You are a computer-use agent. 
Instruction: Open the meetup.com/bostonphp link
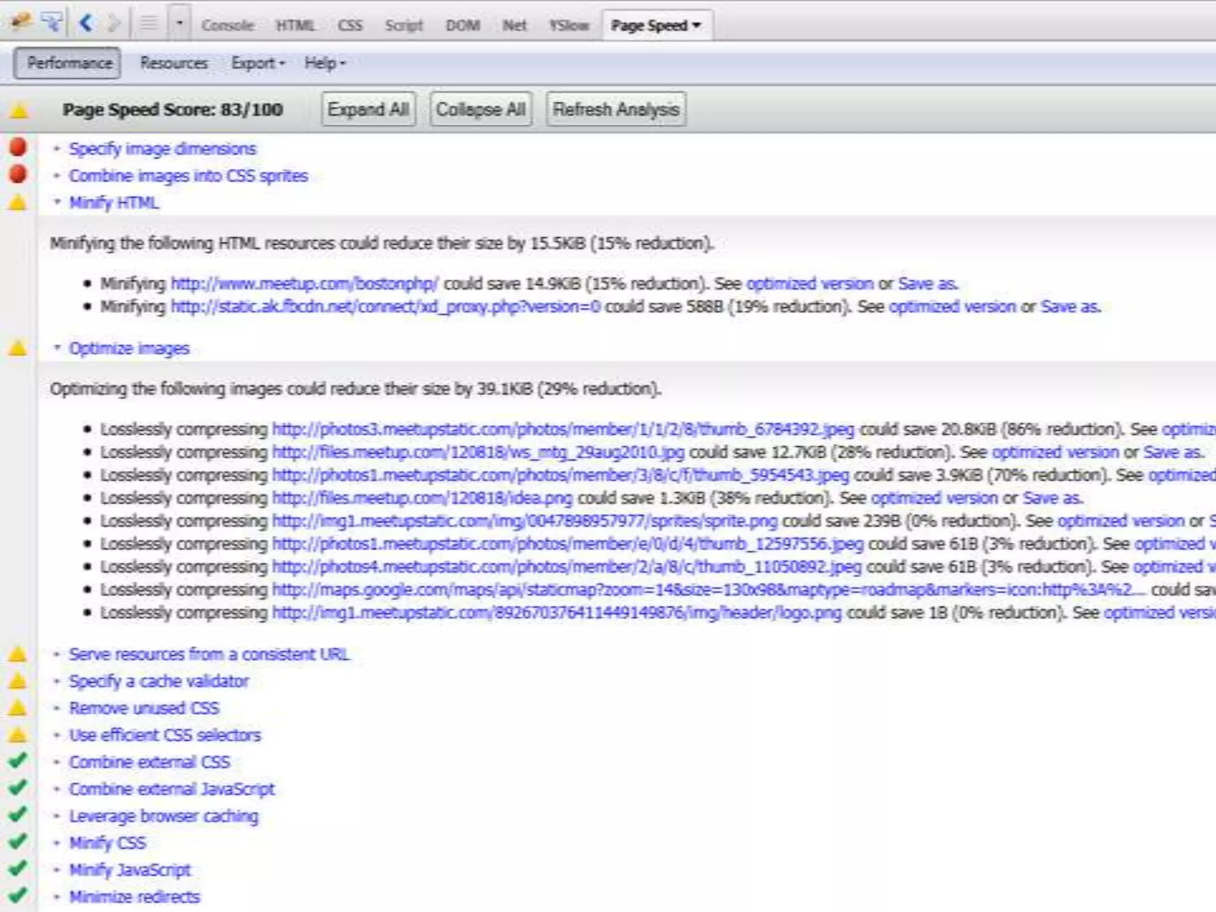[x=304, y=284]
